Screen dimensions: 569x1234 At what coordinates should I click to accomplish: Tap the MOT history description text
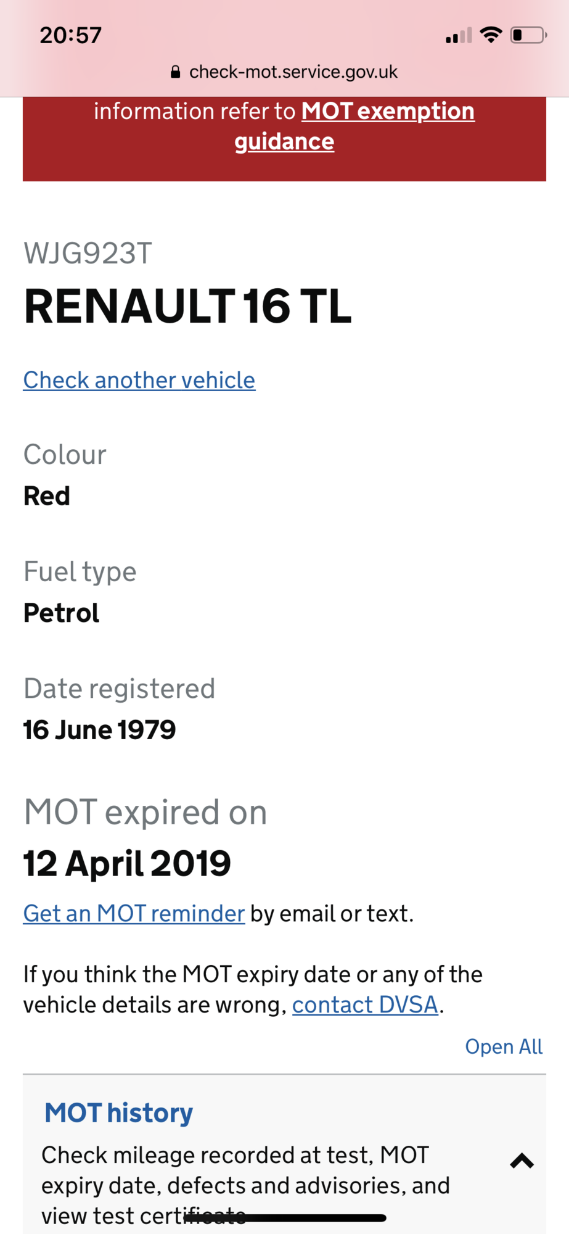[x=245, y=1185]
